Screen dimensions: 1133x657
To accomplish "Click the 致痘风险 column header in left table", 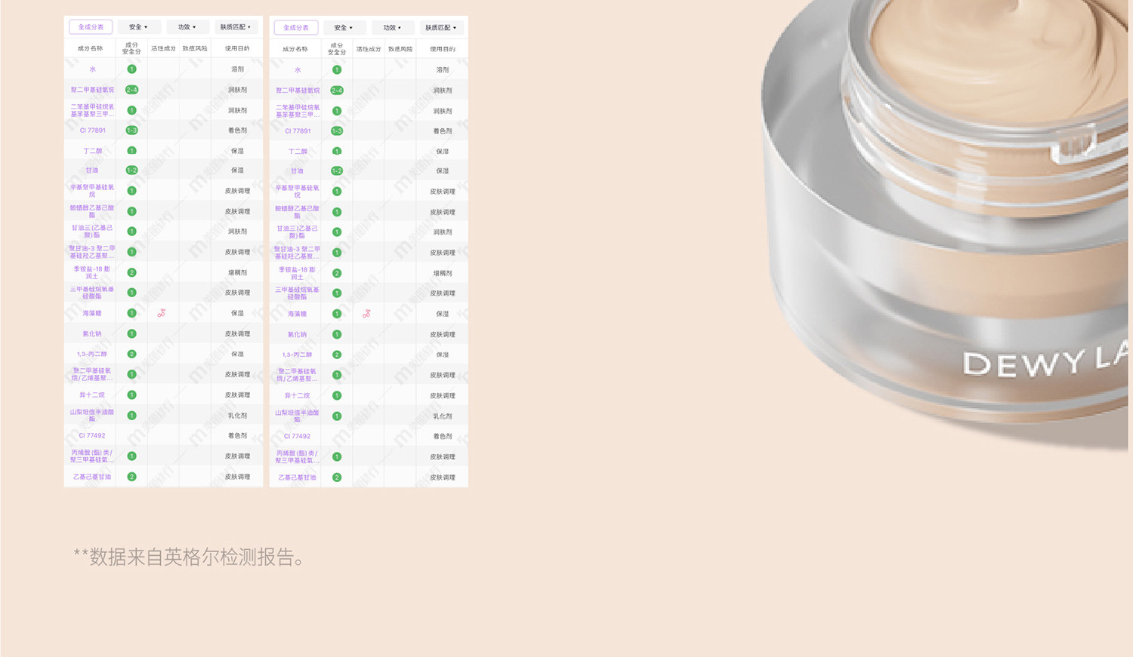I will [x=195, y=48].
